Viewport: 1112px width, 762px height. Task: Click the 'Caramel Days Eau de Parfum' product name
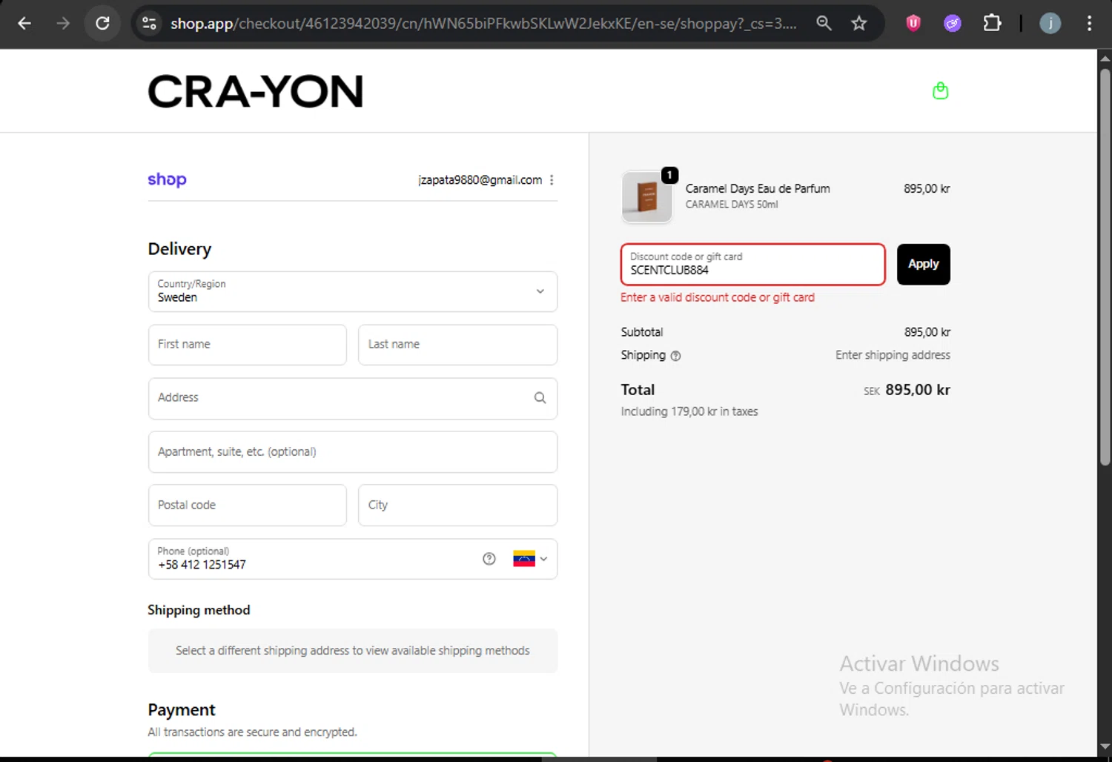click(758, 189)
